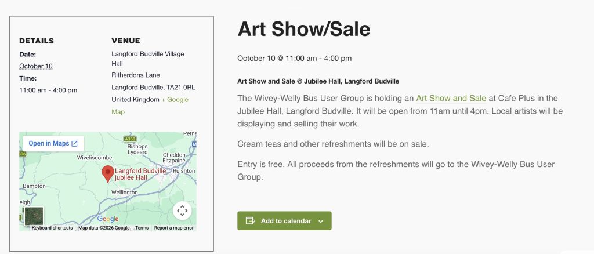Click the A358 road badge on map
This screenshot has height=254, width=594.
pos(129,139)
